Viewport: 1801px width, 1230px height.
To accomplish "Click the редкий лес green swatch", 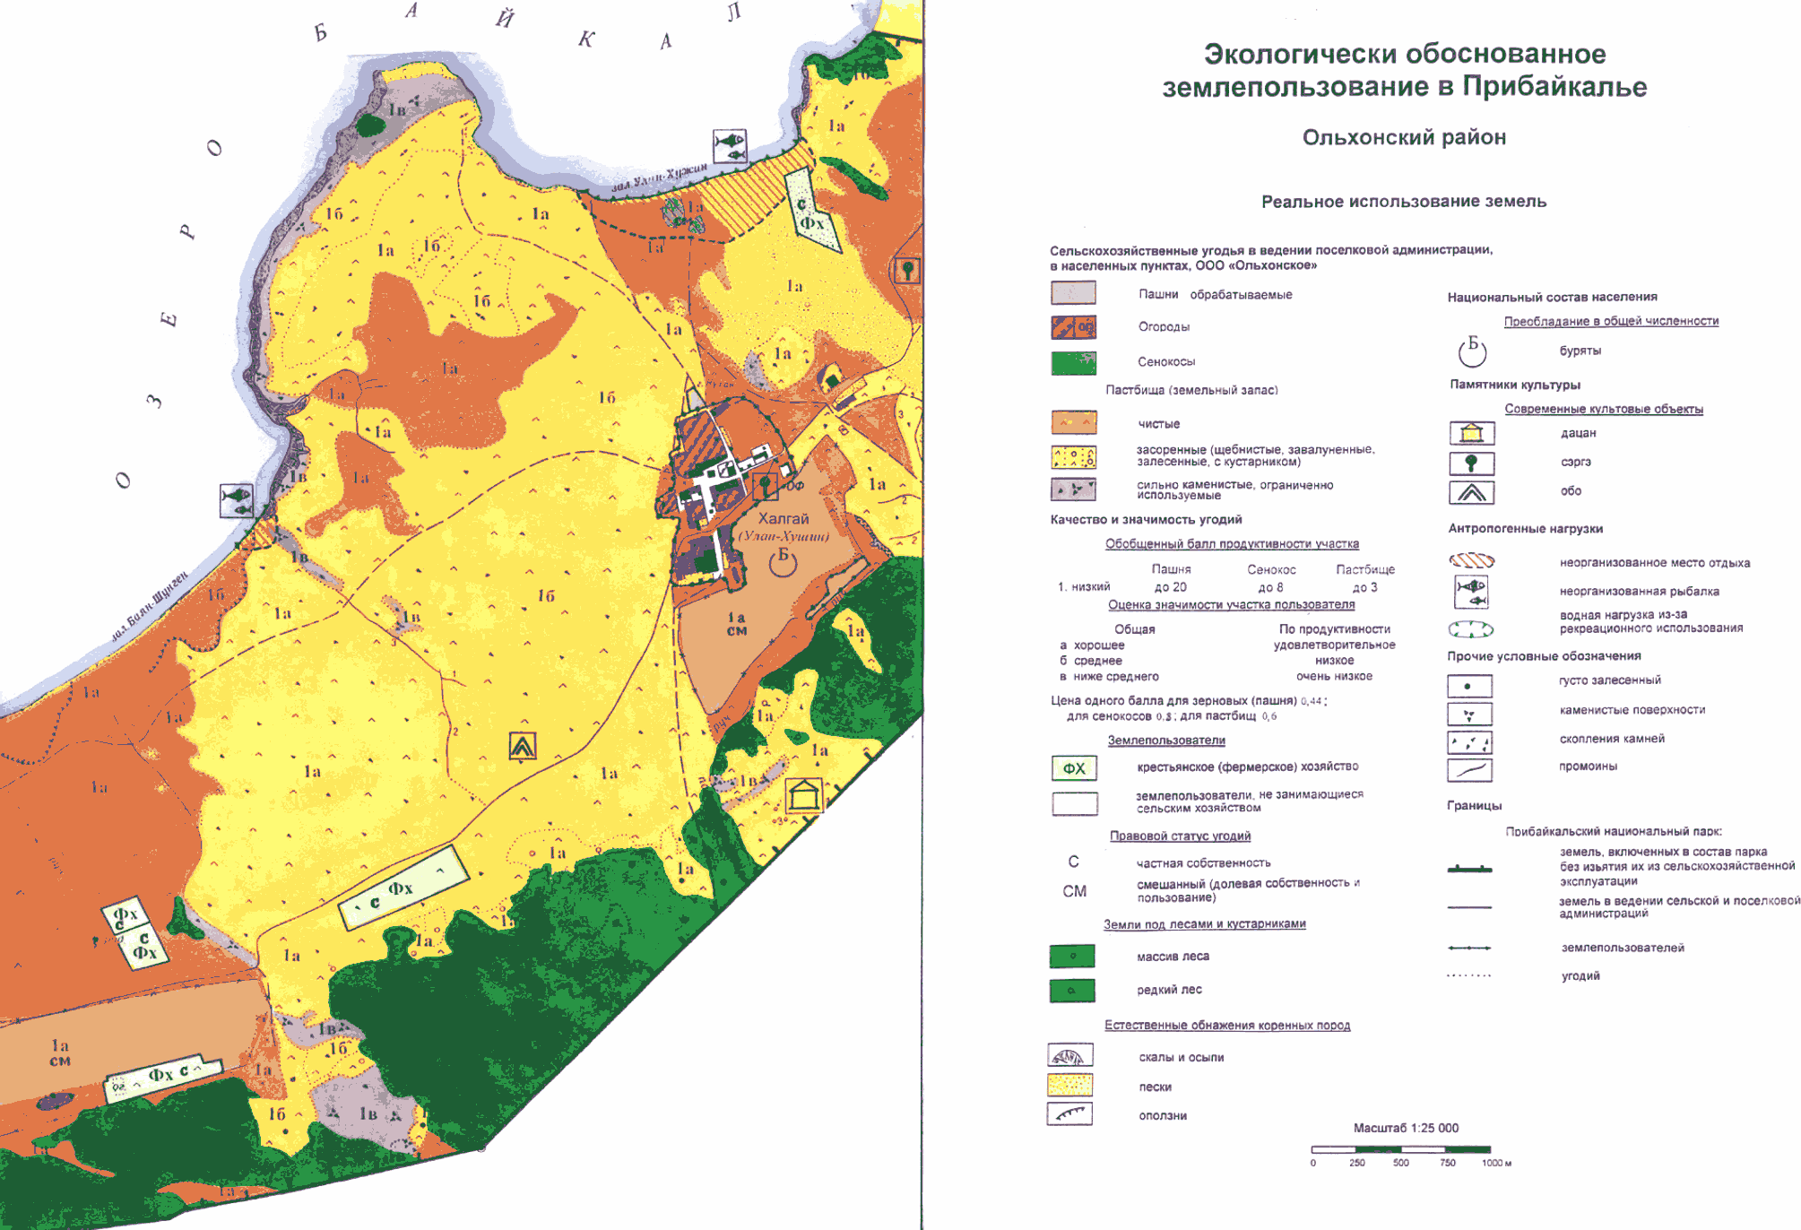I will (x=1072, y=991).
